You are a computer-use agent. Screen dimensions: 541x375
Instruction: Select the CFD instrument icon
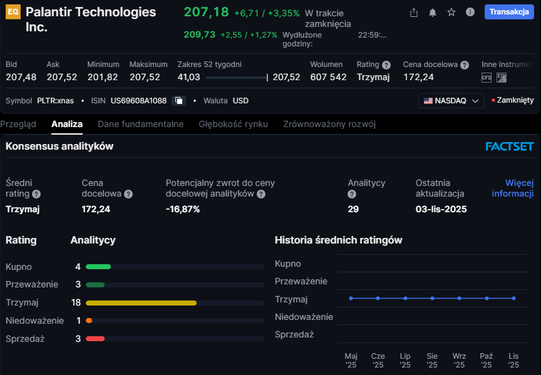[487, 78]
